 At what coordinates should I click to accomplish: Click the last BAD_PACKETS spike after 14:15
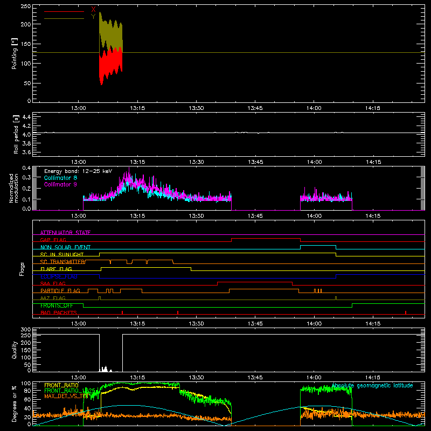(x=406, y=312)
